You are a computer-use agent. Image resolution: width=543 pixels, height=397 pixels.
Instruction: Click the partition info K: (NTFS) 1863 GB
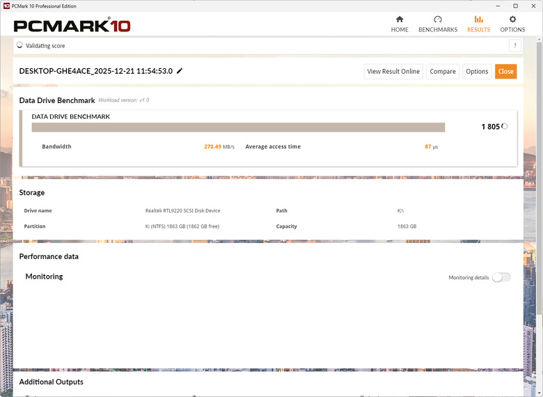click(x=182, y=226)
